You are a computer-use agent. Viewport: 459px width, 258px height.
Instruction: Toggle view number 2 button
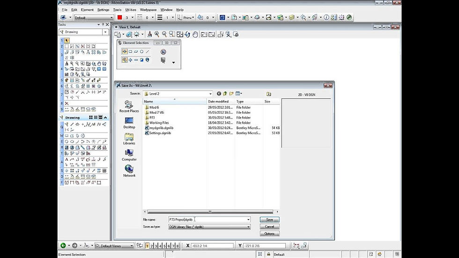(152, 246)
